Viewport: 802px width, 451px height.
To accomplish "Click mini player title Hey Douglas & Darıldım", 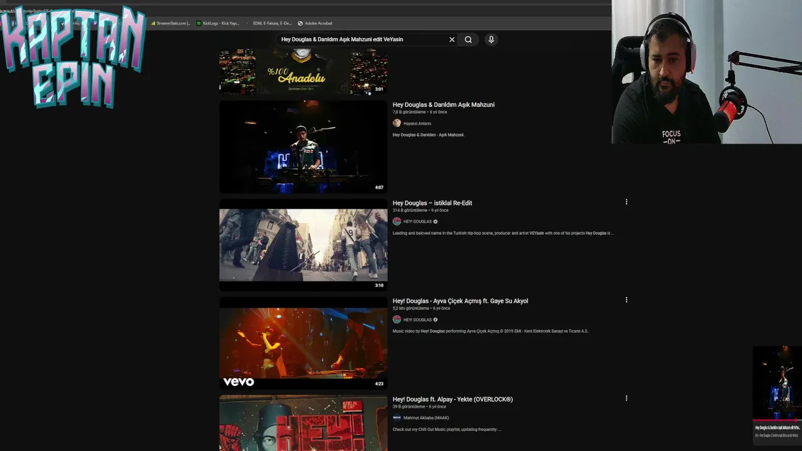I will pyautogui.click(x=777, y=428).
